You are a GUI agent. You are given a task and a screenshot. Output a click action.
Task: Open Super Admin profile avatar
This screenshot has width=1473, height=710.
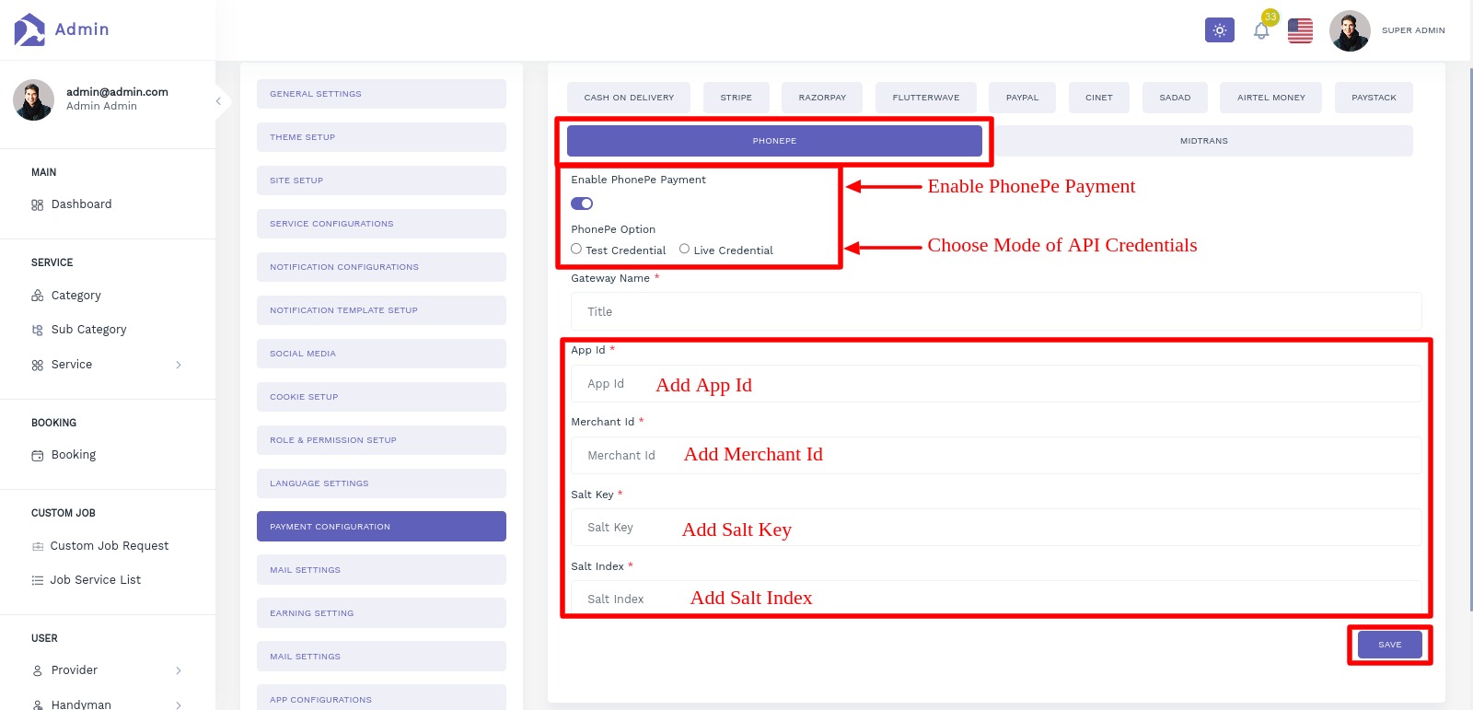click(1350, 30)
